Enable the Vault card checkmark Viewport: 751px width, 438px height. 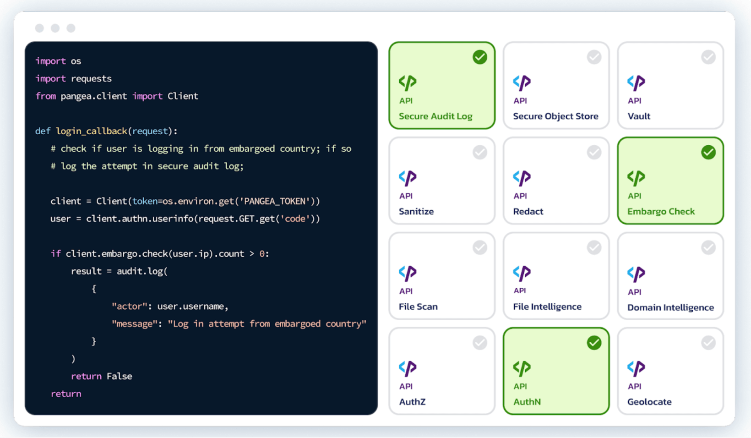[708, 57]
